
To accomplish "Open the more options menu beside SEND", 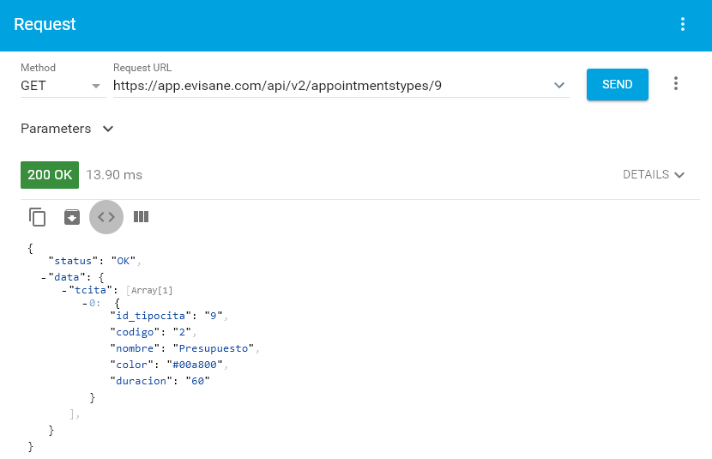I will (x=676, y=84).
